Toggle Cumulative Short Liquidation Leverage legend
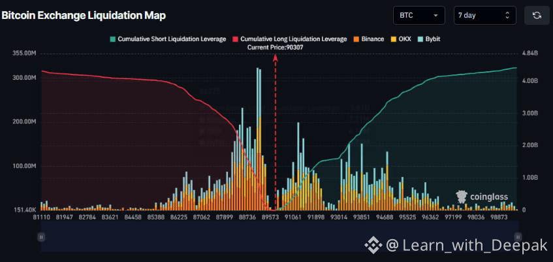Image resolution: width=553 pixels, height=262 pixels. pos(168,39)
